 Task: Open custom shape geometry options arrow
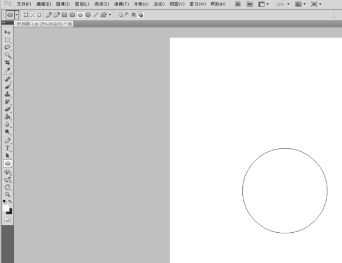pyautogui.click(x=110, y=15)
